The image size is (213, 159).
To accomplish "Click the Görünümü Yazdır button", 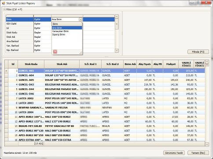I will [x=174, y=153].
